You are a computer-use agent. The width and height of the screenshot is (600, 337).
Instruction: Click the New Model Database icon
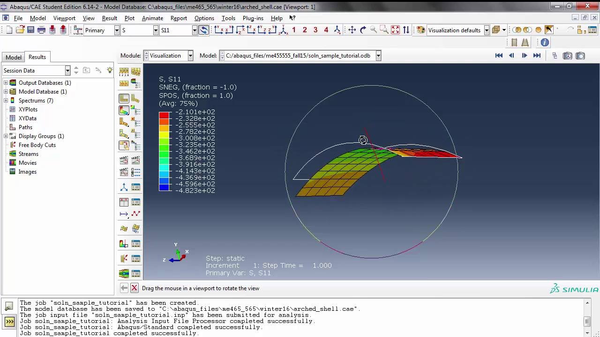9,30
